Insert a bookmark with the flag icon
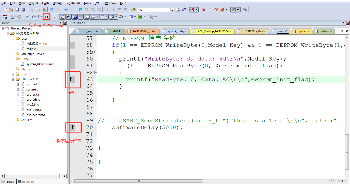The width and height of the screenshot is (350, 184). pyautogui.click(x=80, y=10)
